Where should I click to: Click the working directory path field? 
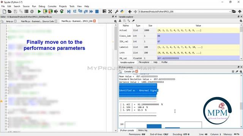[x=183, y=12]
